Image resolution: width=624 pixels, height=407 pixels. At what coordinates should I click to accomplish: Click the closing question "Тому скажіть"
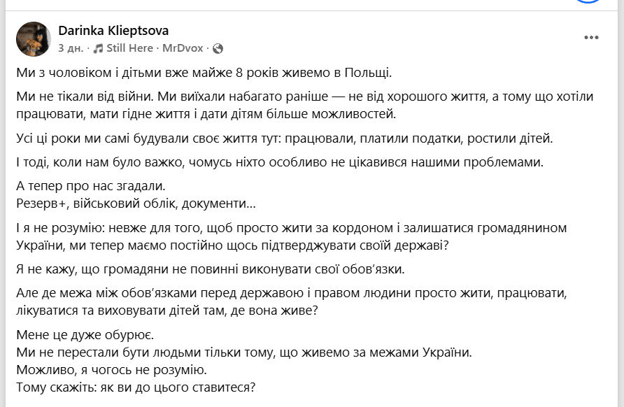[x=136, y=387]
